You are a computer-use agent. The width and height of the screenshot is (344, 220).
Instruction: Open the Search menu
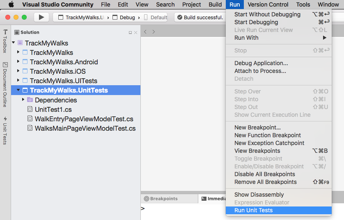click(x=165, y=5)
